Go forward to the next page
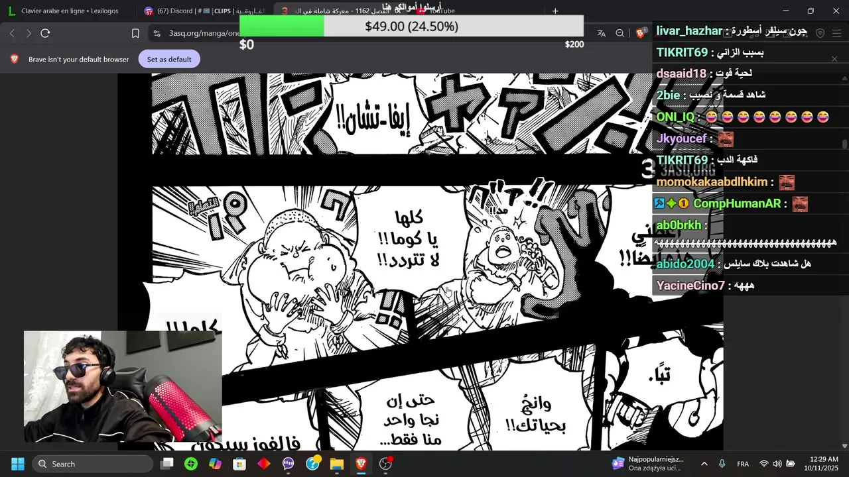 coord(29,33)
